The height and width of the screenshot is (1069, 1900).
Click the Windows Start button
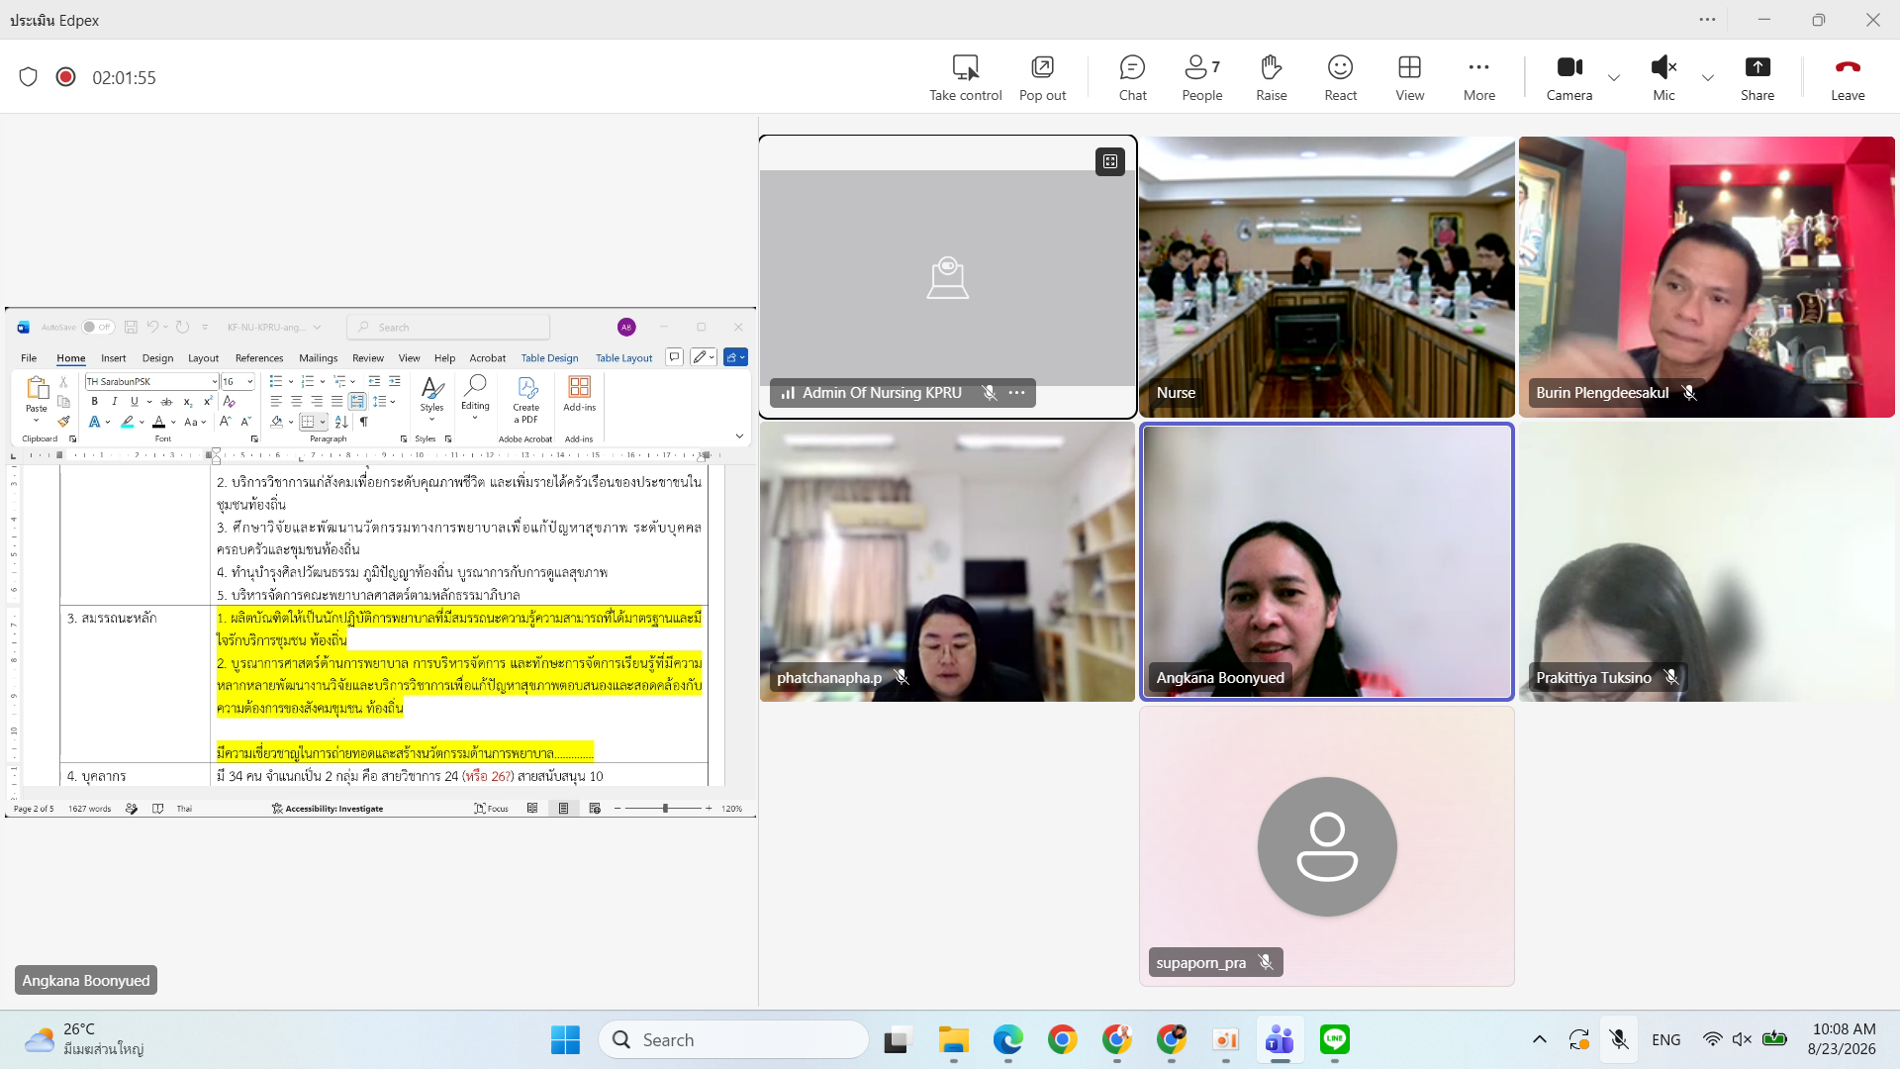[x=565, y=1039]
